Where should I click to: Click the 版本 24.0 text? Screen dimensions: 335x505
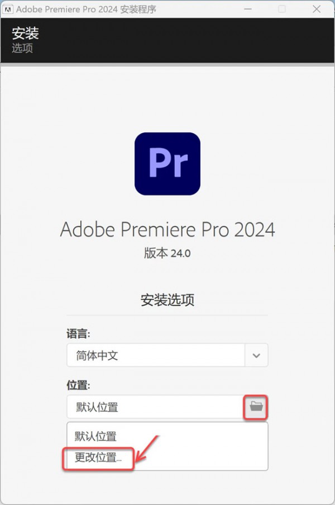[167, 253]
